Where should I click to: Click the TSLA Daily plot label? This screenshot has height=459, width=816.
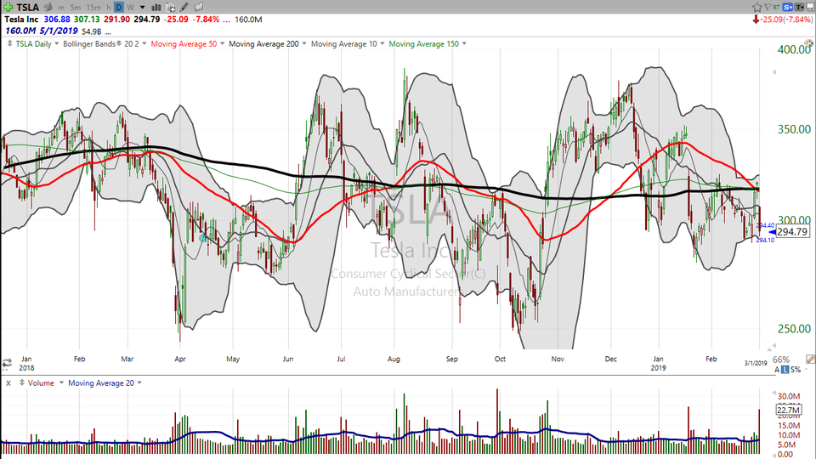pyautogui.click(x=33, y=43)
